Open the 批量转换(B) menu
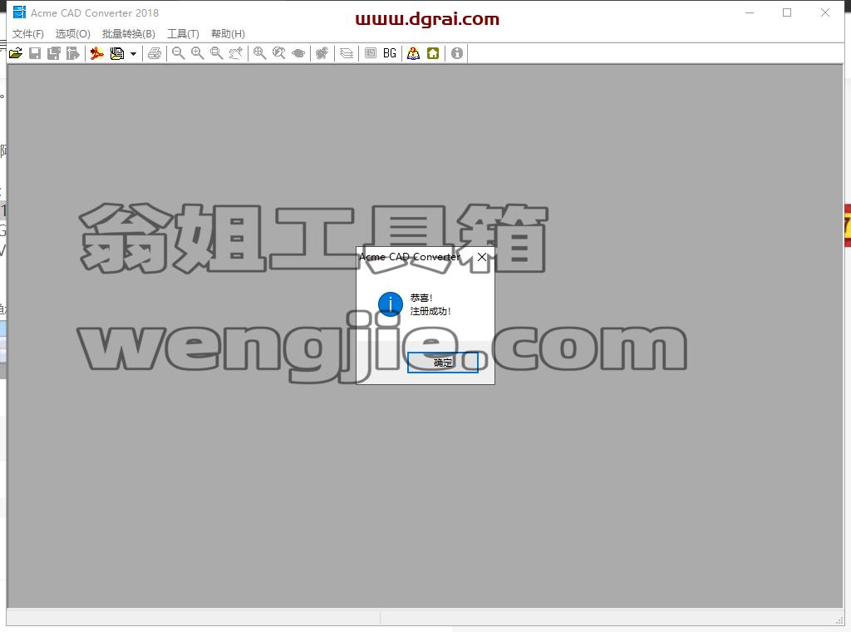Viewport: 851px width, 632px height. click(129, 34)
